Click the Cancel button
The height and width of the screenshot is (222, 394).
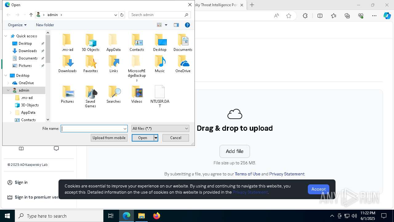pyautogui.click(x=176, y=138)
